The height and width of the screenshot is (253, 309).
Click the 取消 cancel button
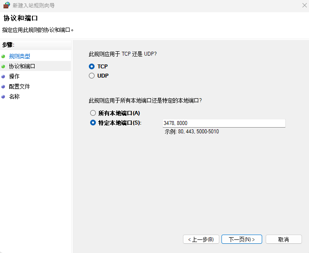tap(284, 239)
